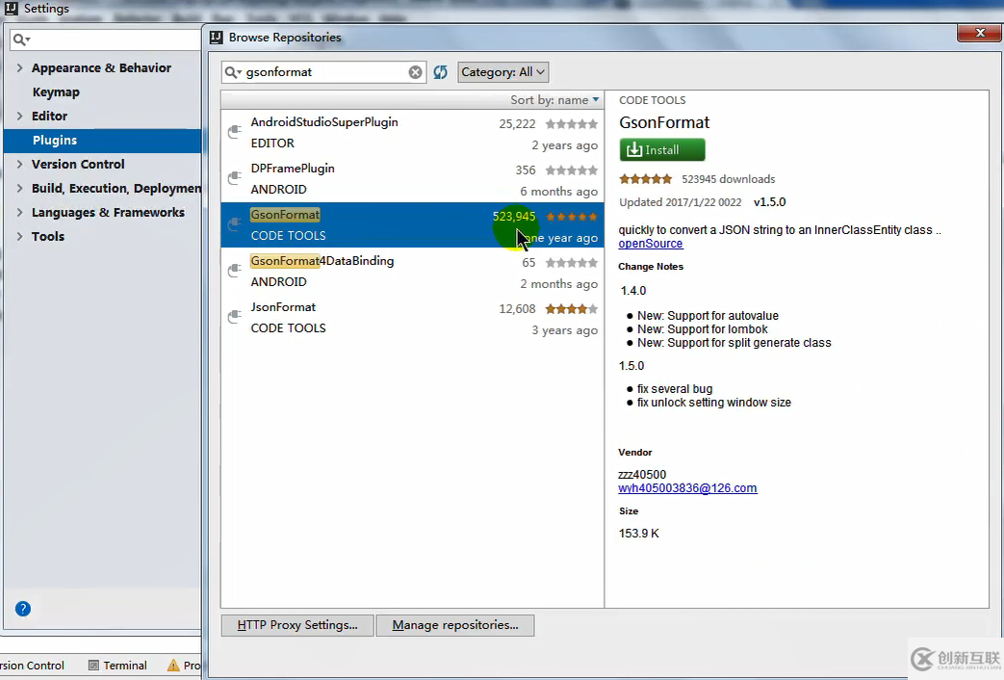Click the reload plugin list icon
Screen dimensions: 1004x680
[441, 72]
